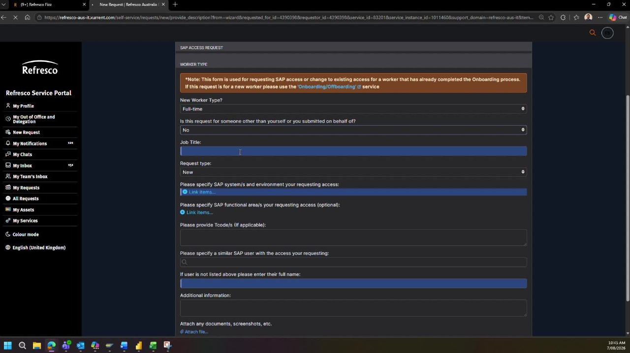Screen dimensions: 630x353
Task: Open My Team's Inbox in sidebar
Action: pyautogui.click(x=30, y=177)
